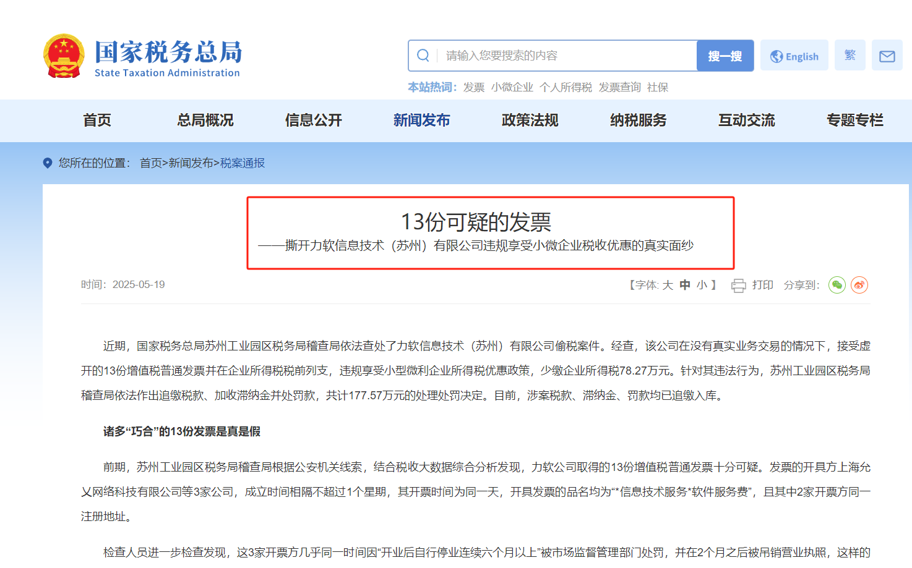
Task: Click the 打印 print link
Action: pyautogui.click(x=763, y=285)
